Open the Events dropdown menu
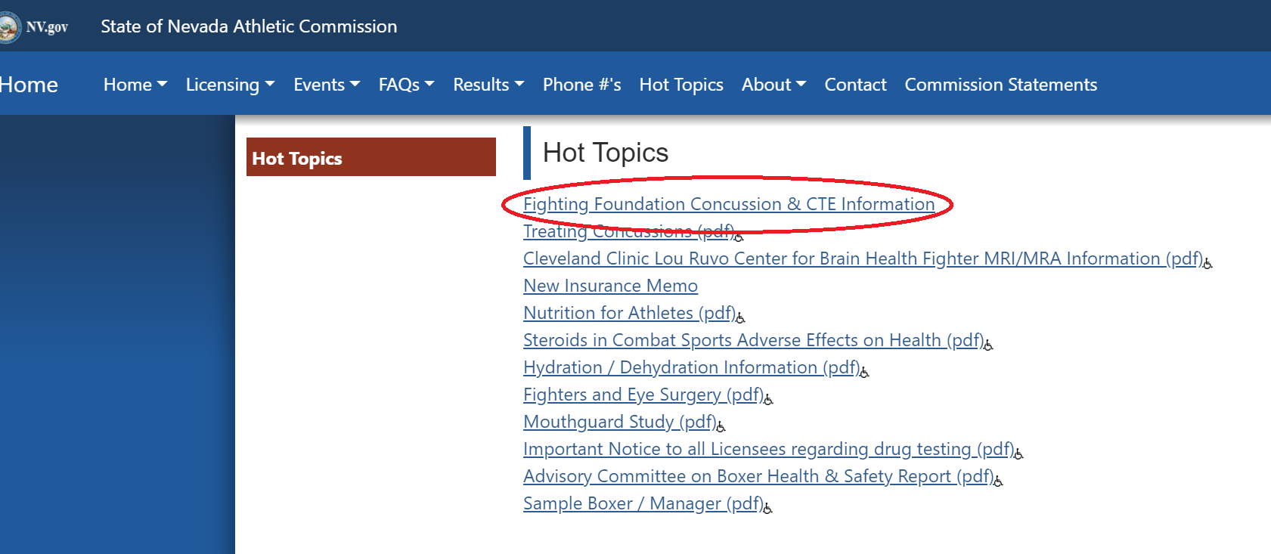1271x554 pixels. click(x=327, y=85)
